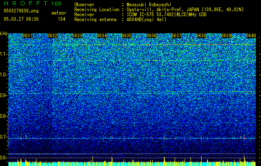
Task: Click the 'Receiver' field label
Action: click(x=84, y=15)
